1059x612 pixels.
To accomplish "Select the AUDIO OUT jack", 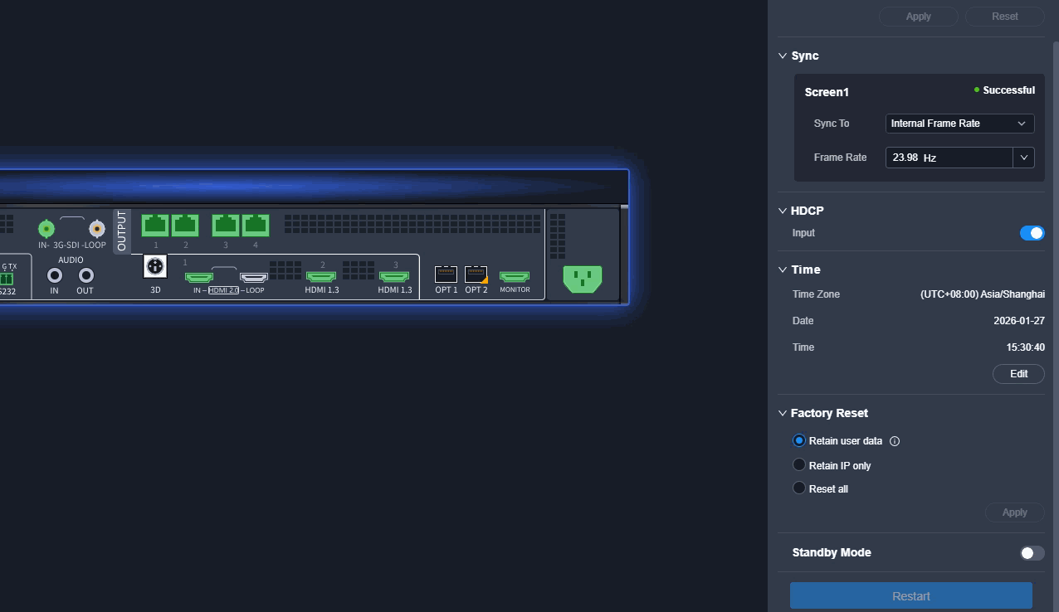I will click(x=85, y=275).
